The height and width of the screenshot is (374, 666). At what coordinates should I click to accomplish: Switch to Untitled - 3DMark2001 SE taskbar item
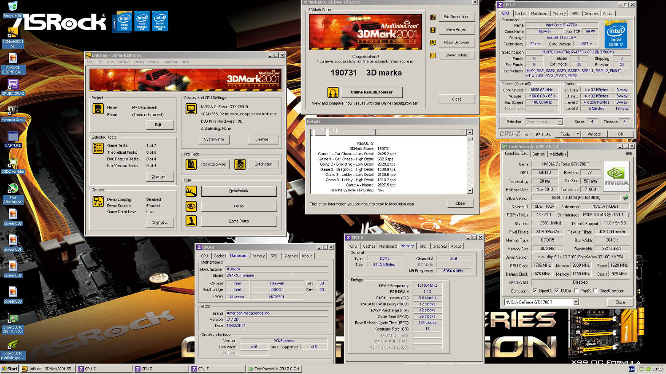point(48,369)
